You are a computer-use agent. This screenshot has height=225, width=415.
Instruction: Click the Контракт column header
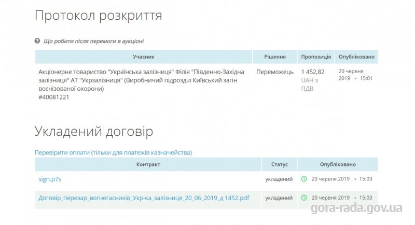[148, 164]
